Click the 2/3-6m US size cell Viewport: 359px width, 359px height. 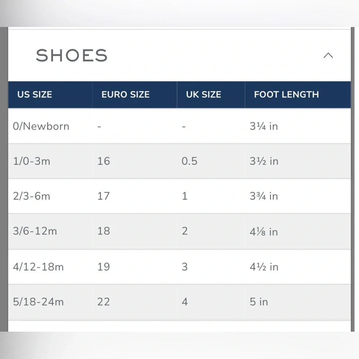[x=32, y=196]
